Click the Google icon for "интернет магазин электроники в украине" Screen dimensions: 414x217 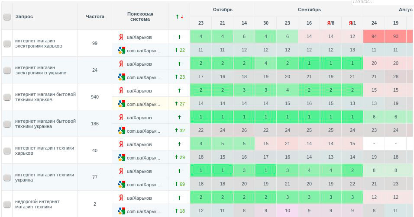coord(122,77)
